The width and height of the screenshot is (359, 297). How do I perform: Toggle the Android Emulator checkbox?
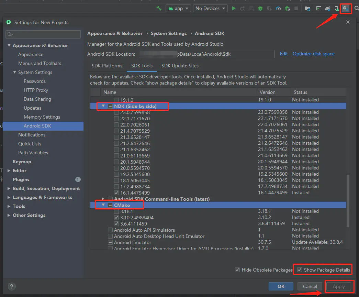click(110, 242)
